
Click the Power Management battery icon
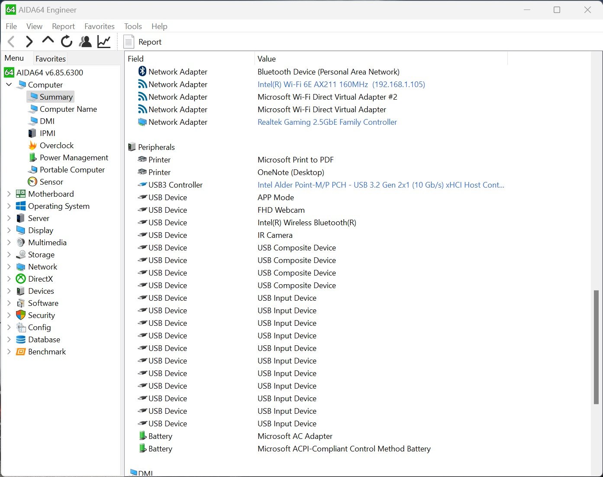(x=32, y=158)
